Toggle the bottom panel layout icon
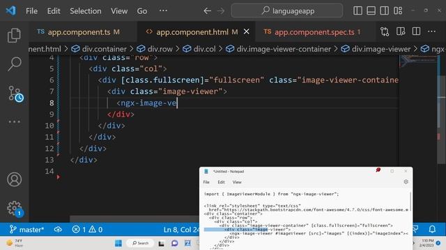The image size is (446, 250). [x=371, y=11]
